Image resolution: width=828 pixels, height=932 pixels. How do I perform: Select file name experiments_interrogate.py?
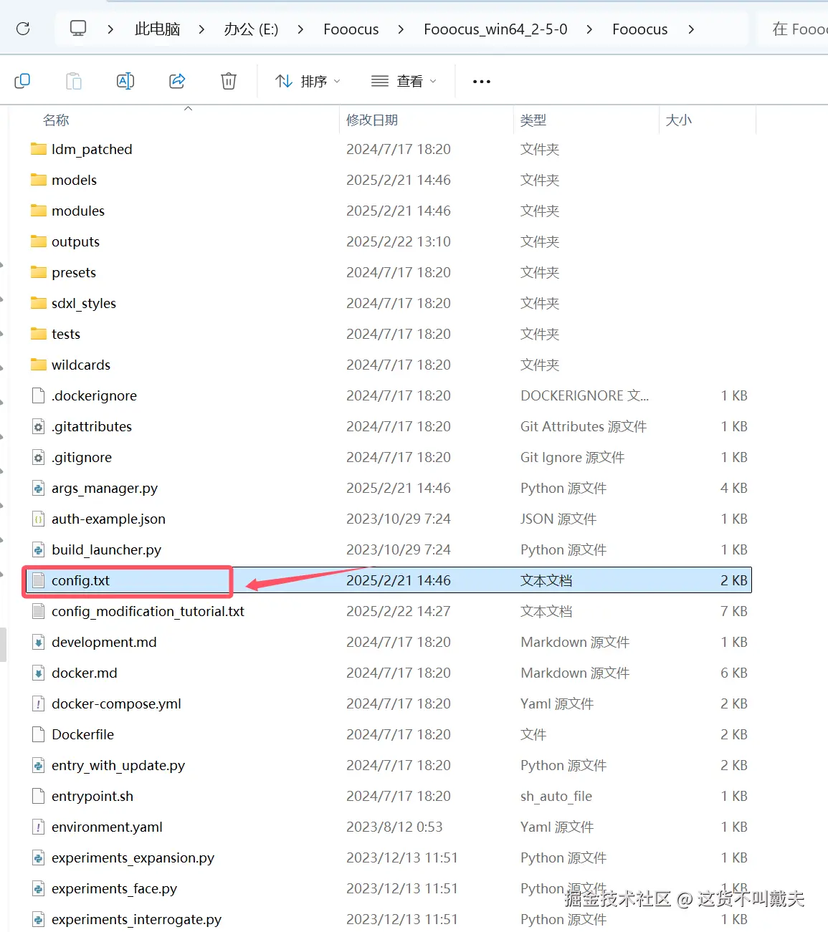coord(136,919)
